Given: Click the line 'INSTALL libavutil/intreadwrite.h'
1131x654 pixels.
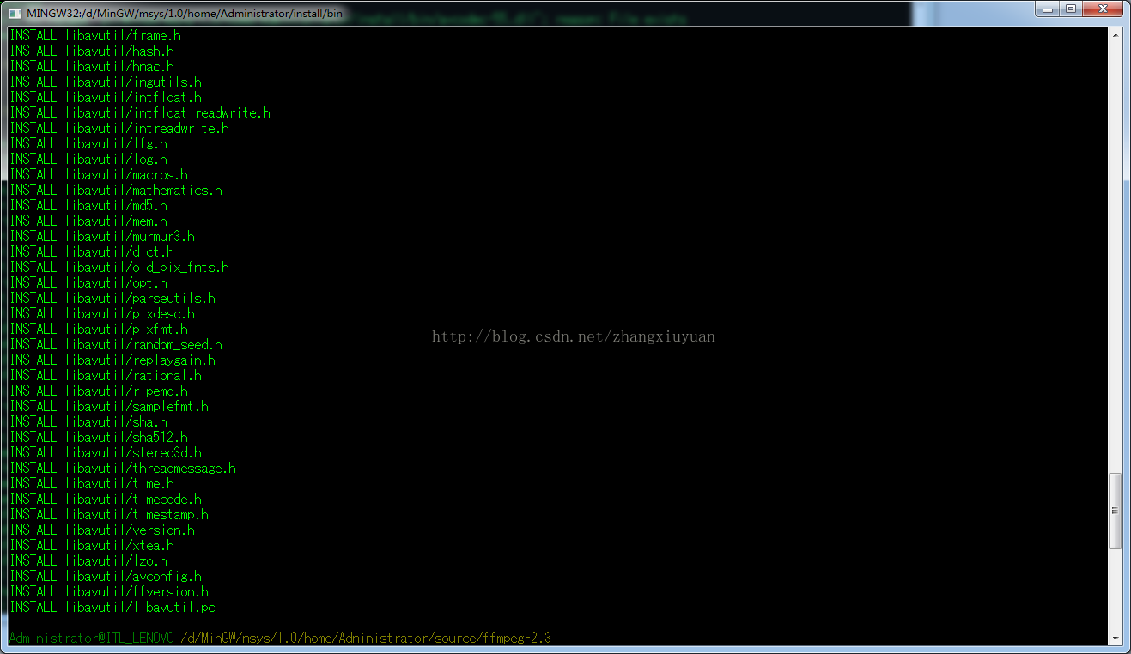Looking at the screenshot, I should point(119,129).
